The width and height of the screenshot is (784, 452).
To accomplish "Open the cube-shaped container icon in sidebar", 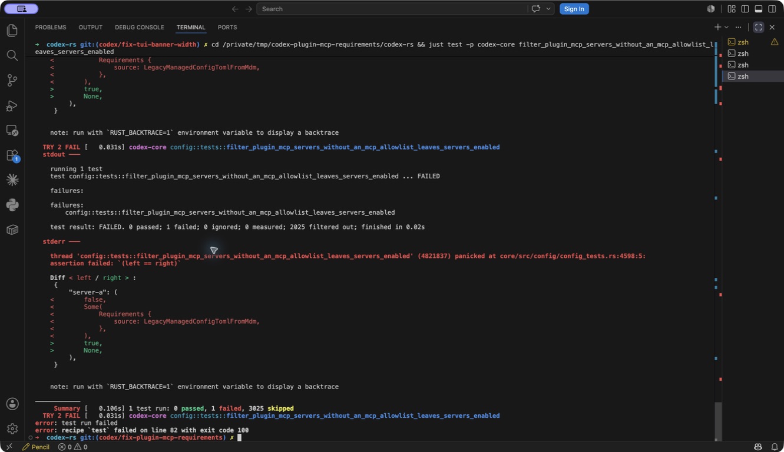I will (x=12, y=230).
